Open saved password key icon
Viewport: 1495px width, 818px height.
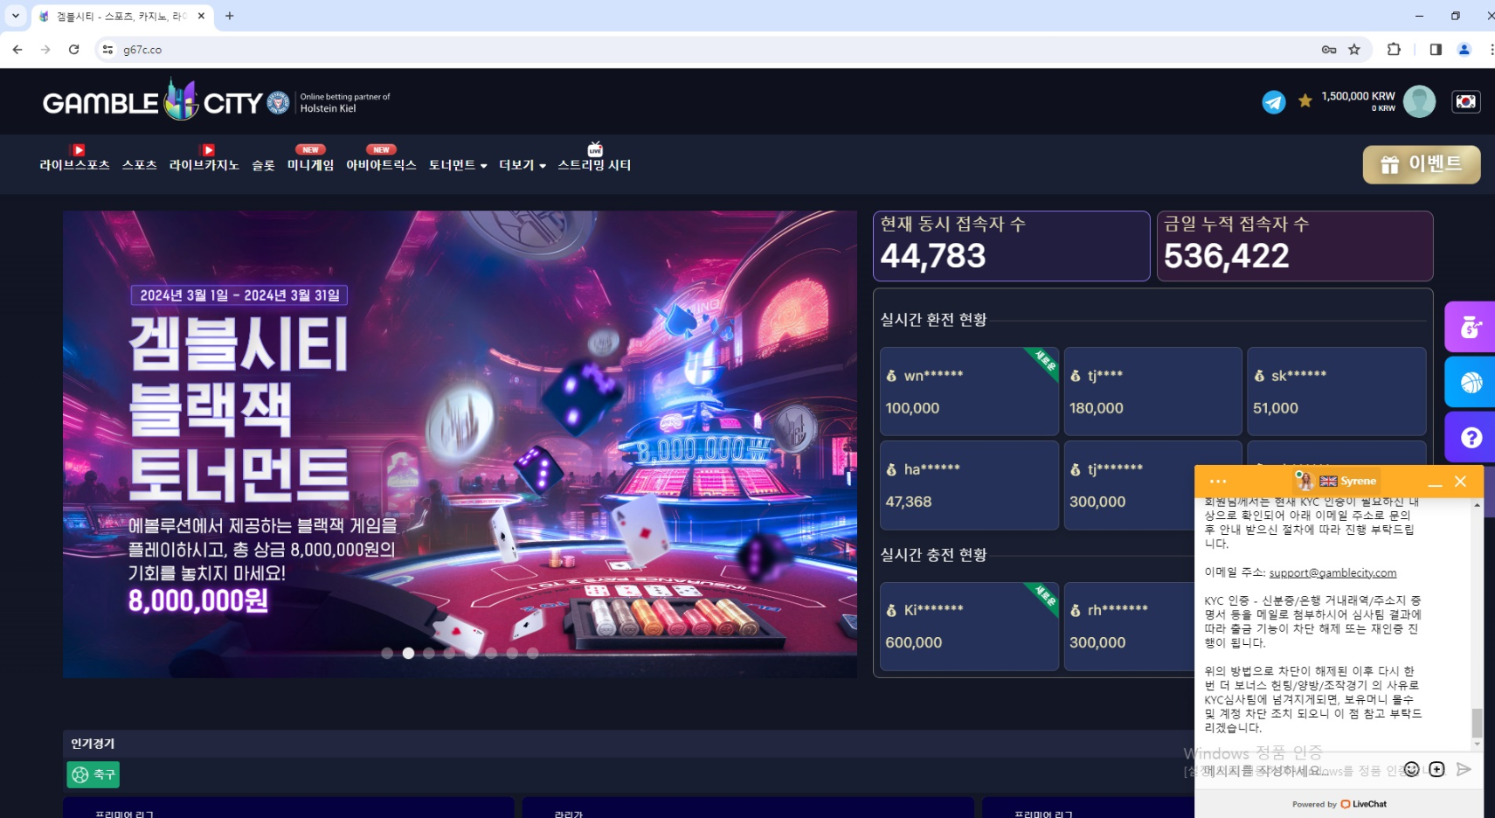tap(1329, 50)
